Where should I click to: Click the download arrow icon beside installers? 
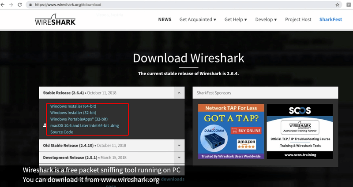tap(45, 125)
